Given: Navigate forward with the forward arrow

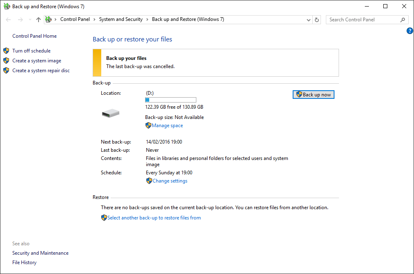Looking at the screenshot, I should [x=20, y=20].
